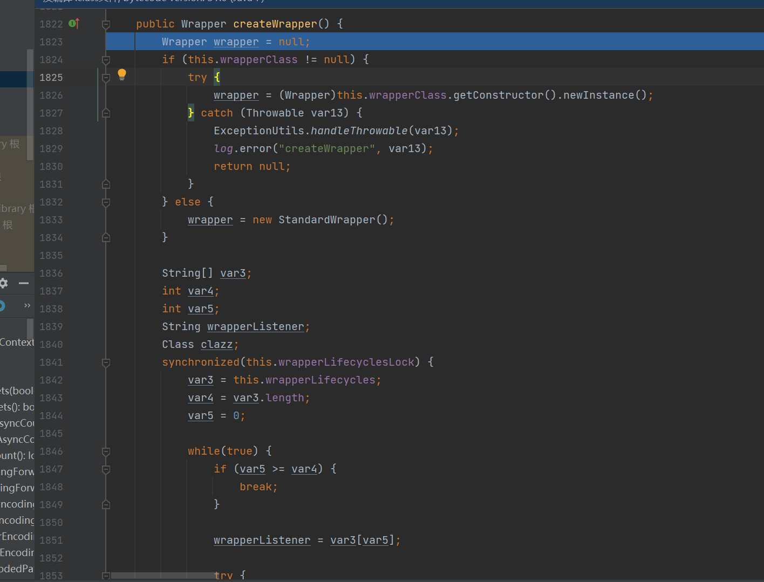
Task: Collapse the createWrapper method fold at line 1822
Action: [x=106, y=24]
